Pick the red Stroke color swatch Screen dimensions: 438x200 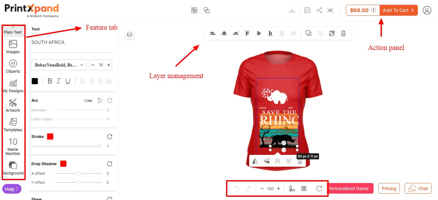pos(50,137)
